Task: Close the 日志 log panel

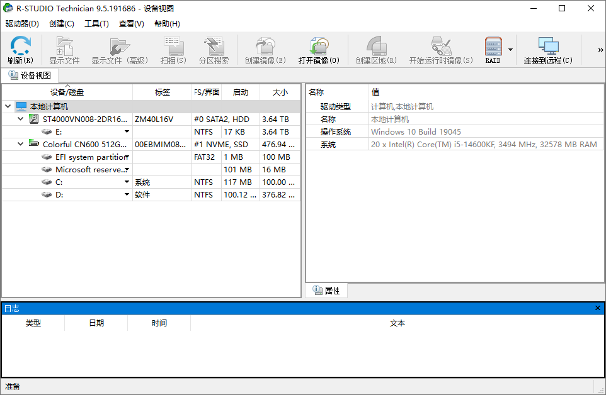Action: [x=598, y=308]
